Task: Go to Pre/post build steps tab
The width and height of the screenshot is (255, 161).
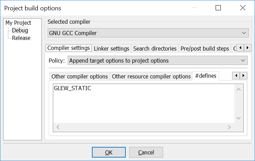Action: pyautogui.click(x=205, y=49)
